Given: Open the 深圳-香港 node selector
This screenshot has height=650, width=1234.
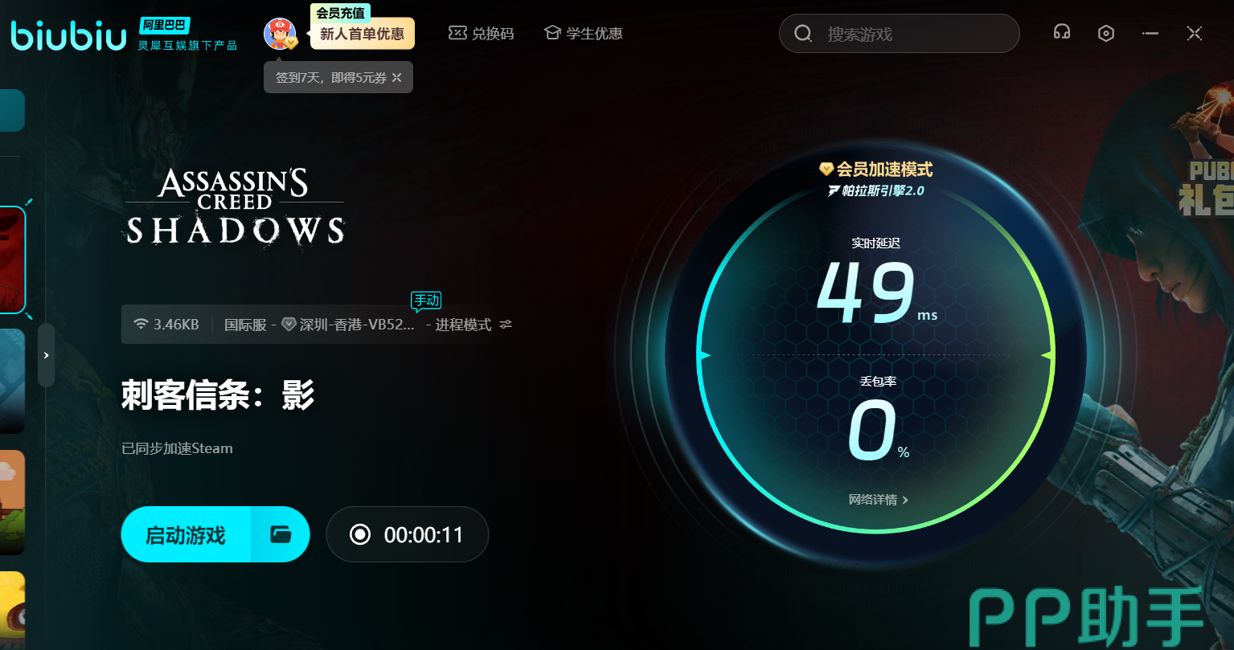Looking at the screenshot, I should tap(357, 325).
